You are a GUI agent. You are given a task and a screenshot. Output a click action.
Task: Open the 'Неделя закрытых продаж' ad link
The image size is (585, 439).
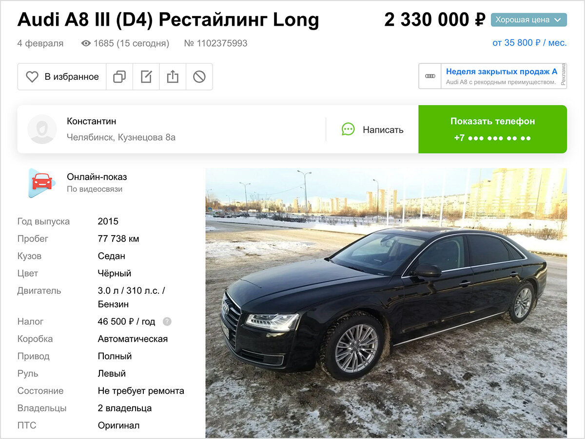tap(502, 72)
